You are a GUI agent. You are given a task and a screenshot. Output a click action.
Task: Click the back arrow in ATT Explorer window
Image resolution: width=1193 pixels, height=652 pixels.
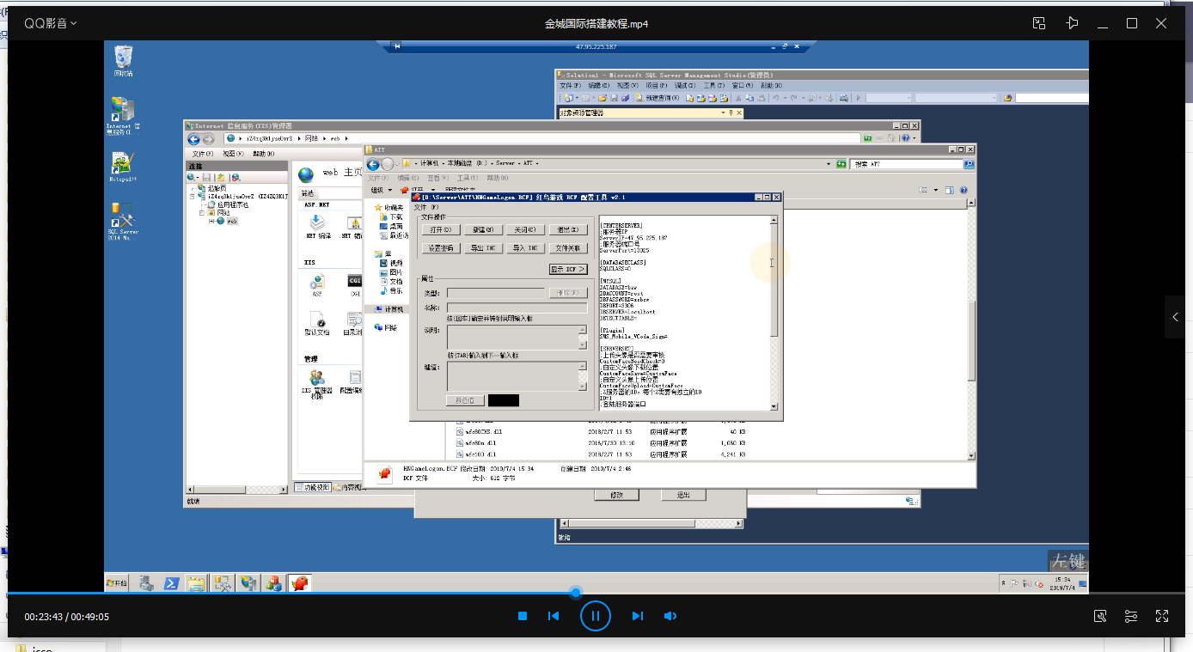pos(373,164)
